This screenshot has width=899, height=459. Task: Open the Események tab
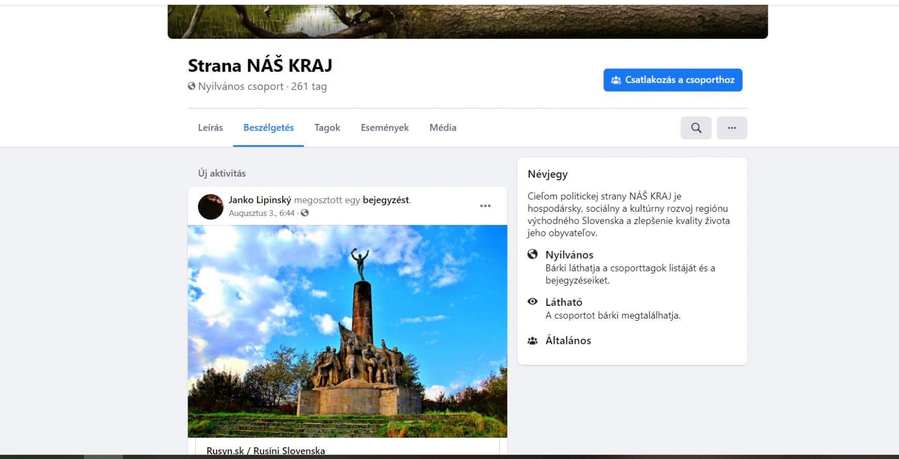tap(384, 128)
